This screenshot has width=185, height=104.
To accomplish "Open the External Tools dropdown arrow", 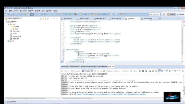I will (78, 14).
